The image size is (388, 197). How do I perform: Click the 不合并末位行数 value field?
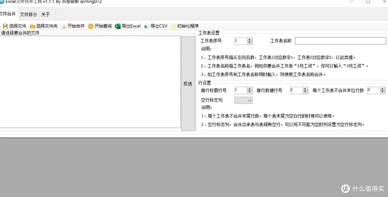[373, 90]
